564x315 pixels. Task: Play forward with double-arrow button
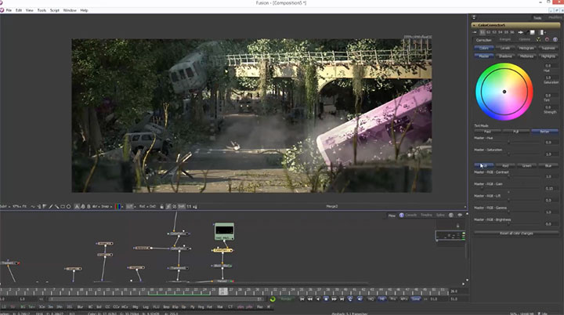(x=334, y=299)
